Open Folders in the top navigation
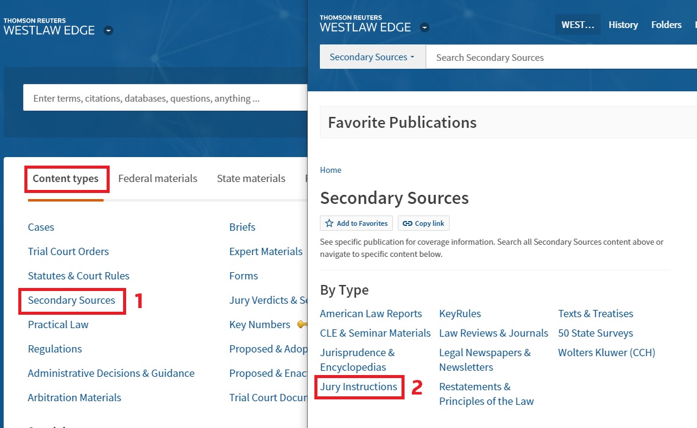 pyautogui.click(x=666, y=25)
